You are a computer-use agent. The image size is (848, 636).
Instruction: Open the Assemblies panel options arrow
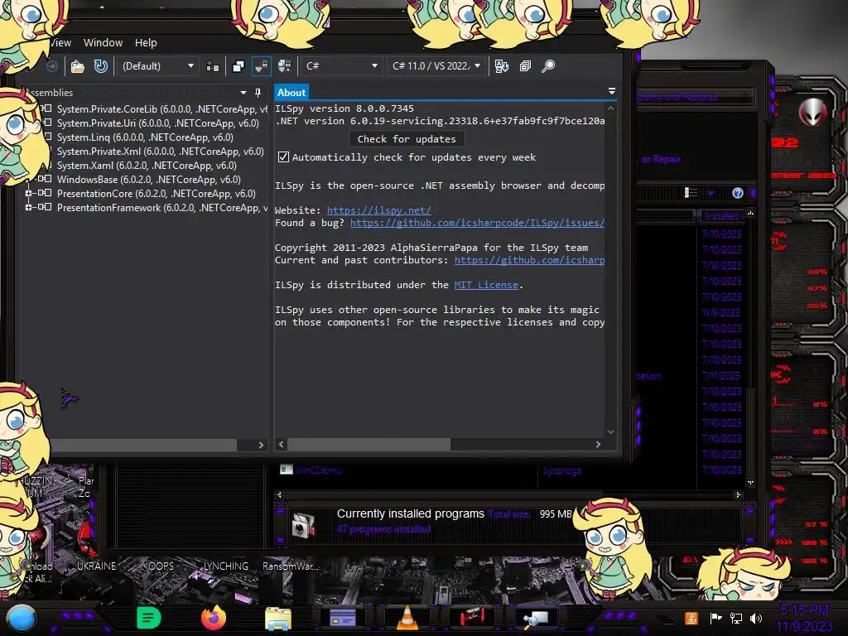[x=243, y=93]
